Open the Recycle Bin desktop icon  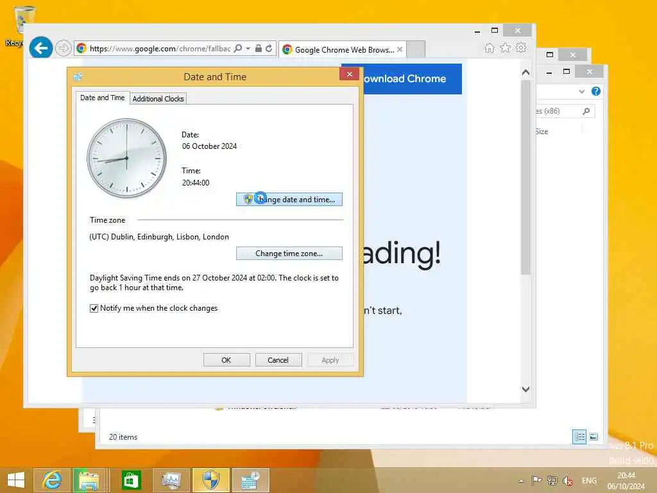(x=24, y=25)
